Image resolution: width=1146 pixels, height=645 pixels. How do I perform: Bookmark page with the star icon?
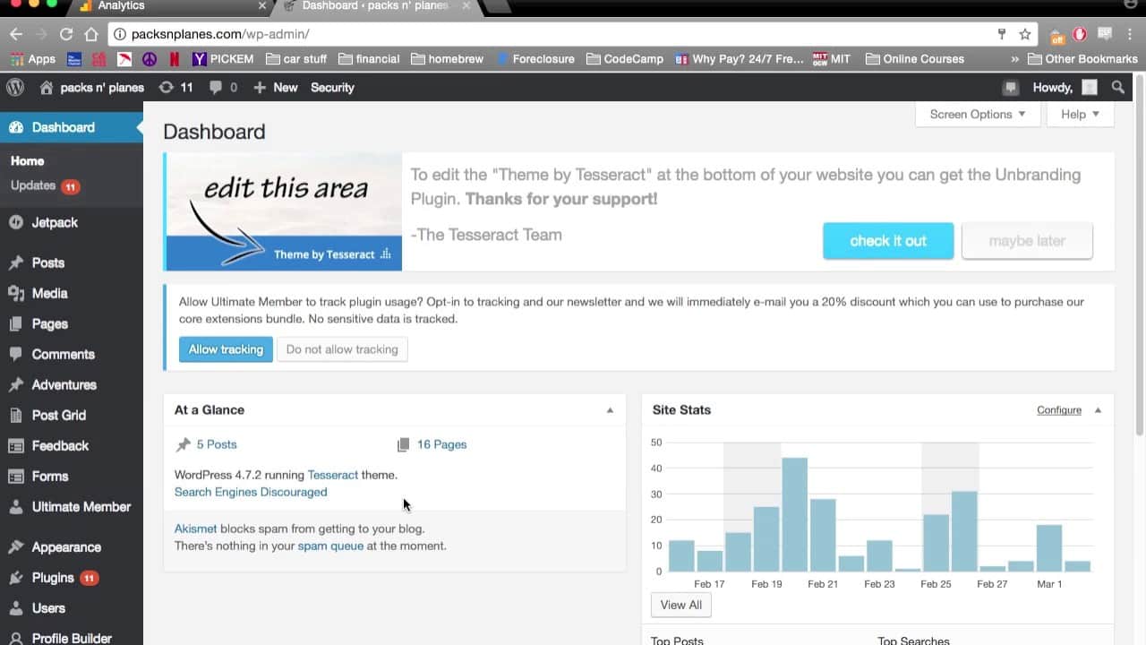pos(1025,34)
